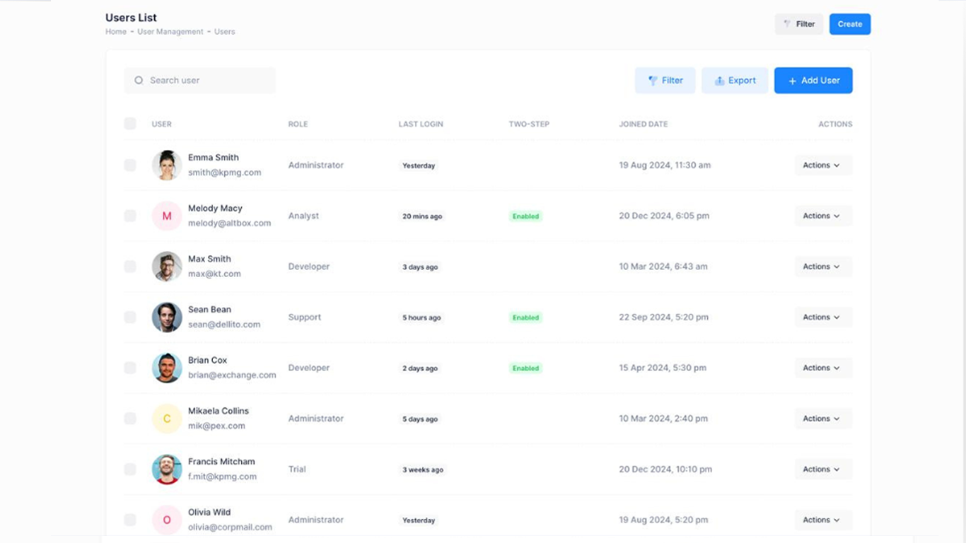Click the Export button
Viewport: 966px width, 543px height.
(735, 81)
